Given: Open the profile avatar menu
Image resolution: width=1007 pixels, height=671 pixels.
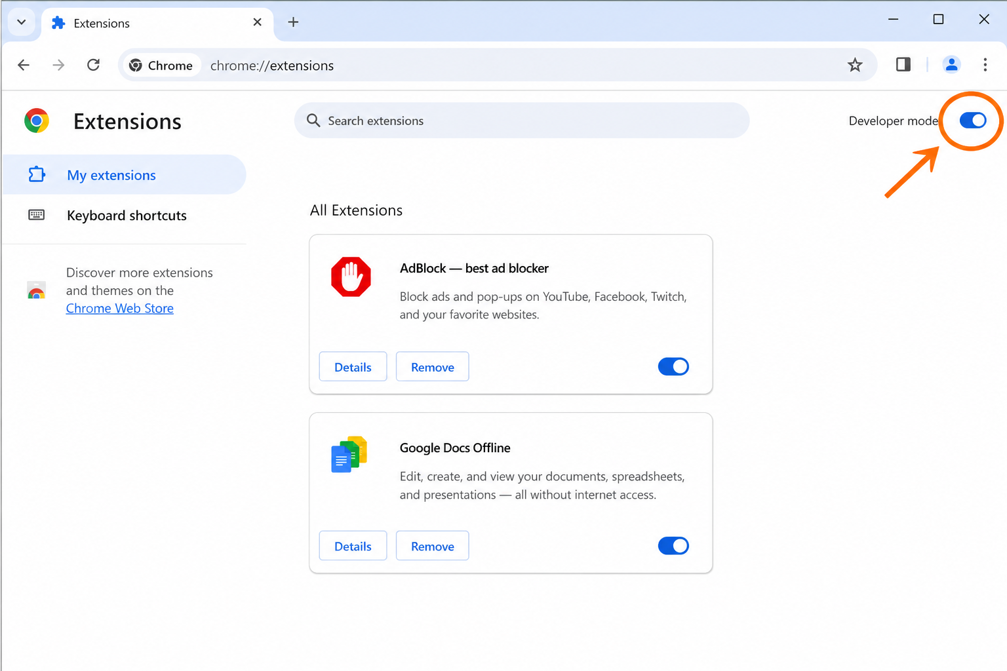Looking at the screenshot, I should point(951,64).
